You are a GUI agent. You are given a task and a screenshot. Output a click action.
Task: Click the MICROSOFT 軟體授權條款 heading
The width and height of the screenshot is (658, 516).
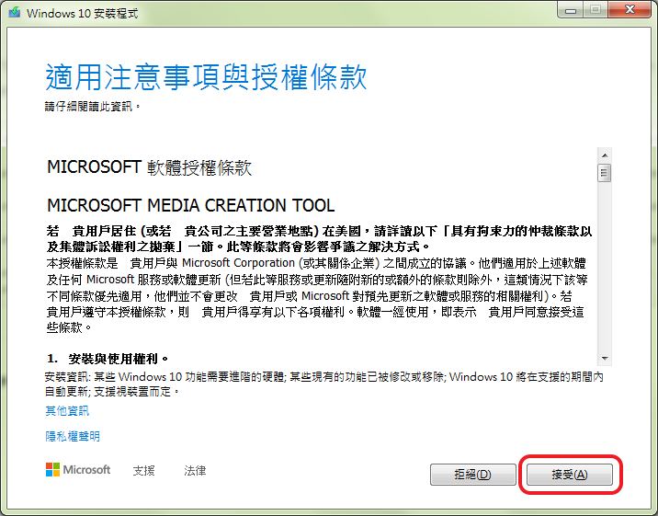point(149,167)
